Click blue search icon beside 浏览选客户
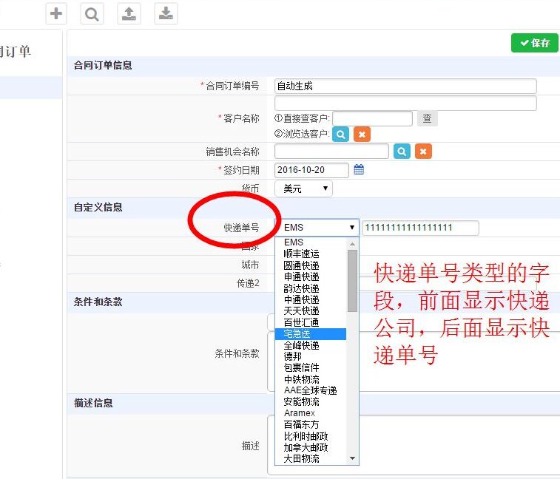 (341, 135)
